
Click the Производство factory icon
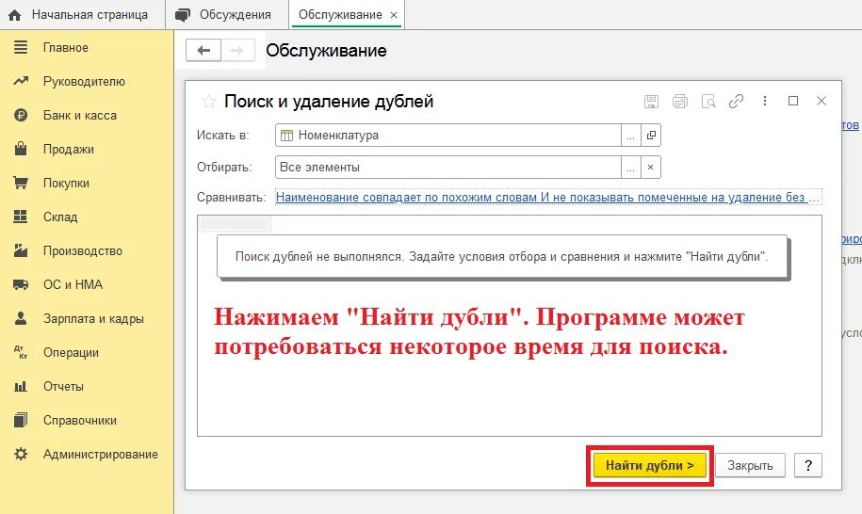(21, 250)
